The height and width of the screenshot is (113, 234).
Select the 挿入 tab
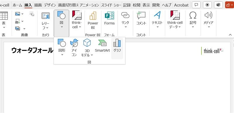[x=28, y=5]
